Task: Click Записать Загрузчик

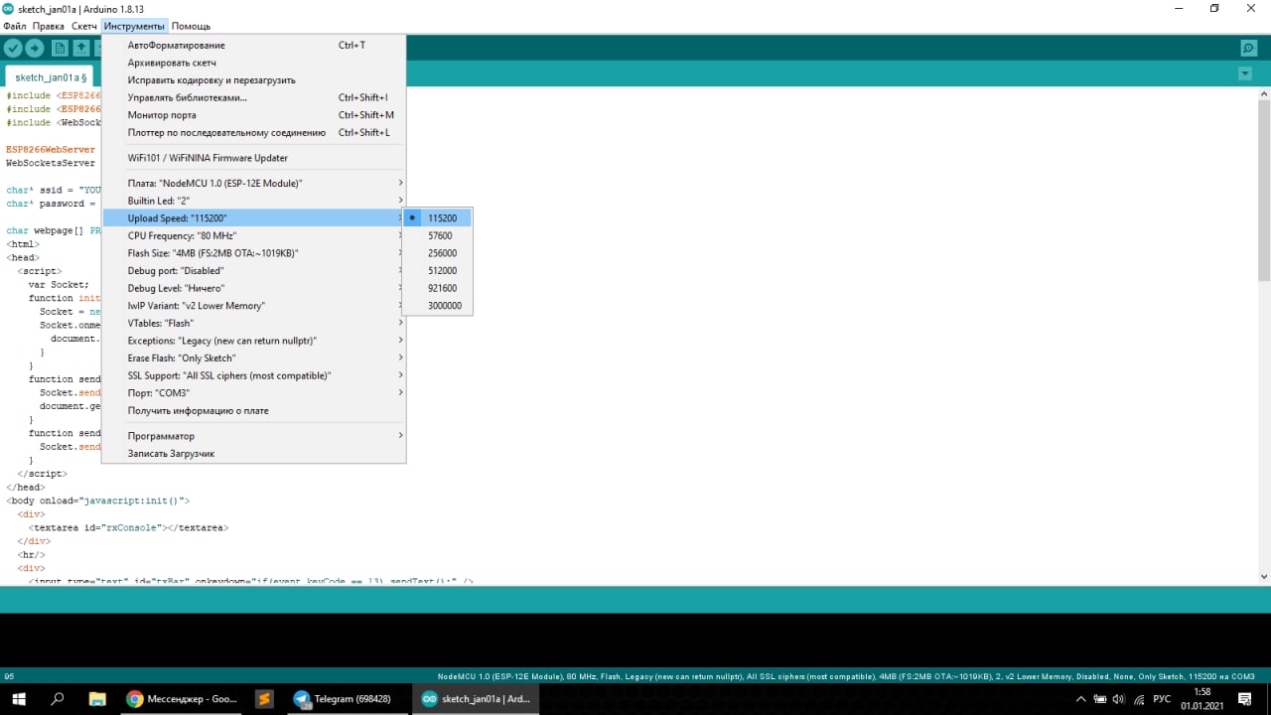Action: [254, 454]
